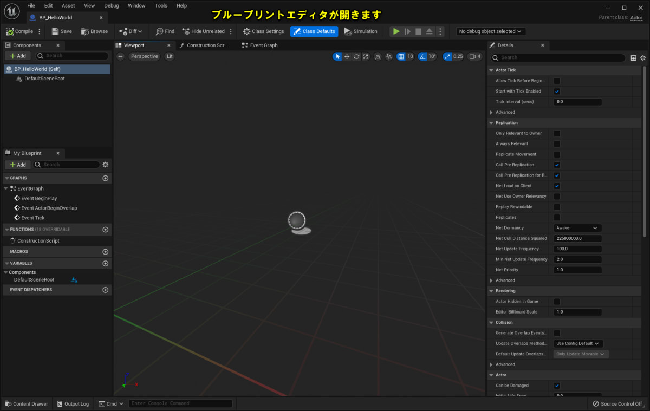Open the Net Dormancy dropdown set to Awake
Image resolution: width=650 pixels, height=411 pixels.
tap(577, 227)
